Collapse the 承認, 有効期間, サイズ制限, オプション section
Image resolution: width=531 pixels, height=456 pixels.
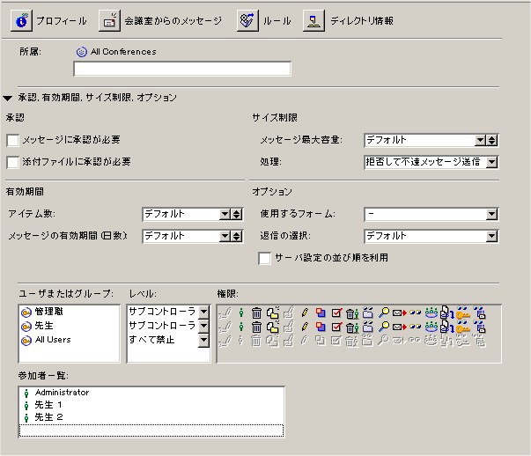[x=8, y=98]
